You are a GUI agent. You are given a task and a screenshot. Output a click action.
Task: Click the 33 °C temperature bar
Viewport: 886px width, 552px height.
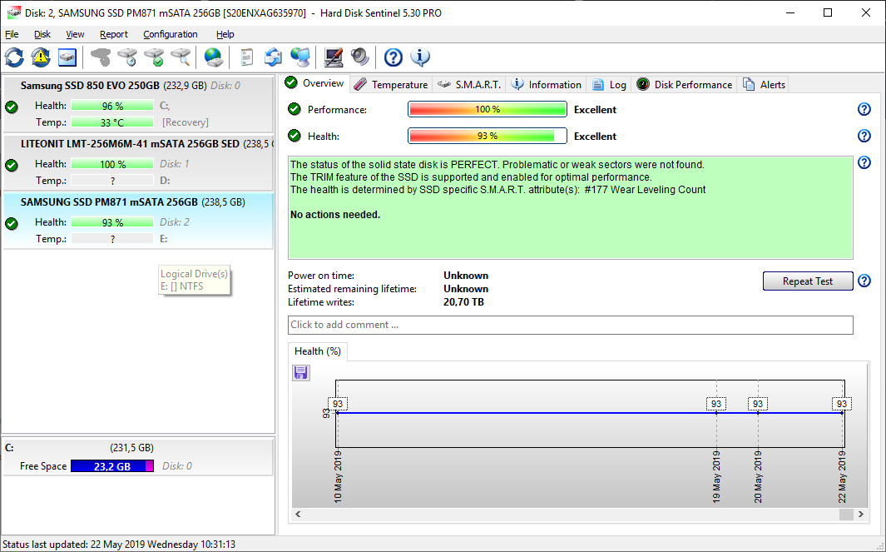(112, 122)
